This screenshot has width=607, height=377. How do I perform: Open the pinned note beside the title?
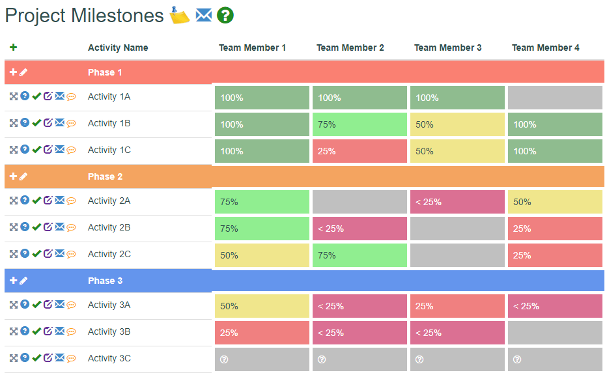point(178,15)
